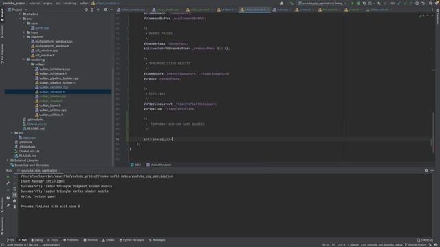Start the debug bug icon in top toolbar
Screen dimensions: 440x247
pos(359,3)
